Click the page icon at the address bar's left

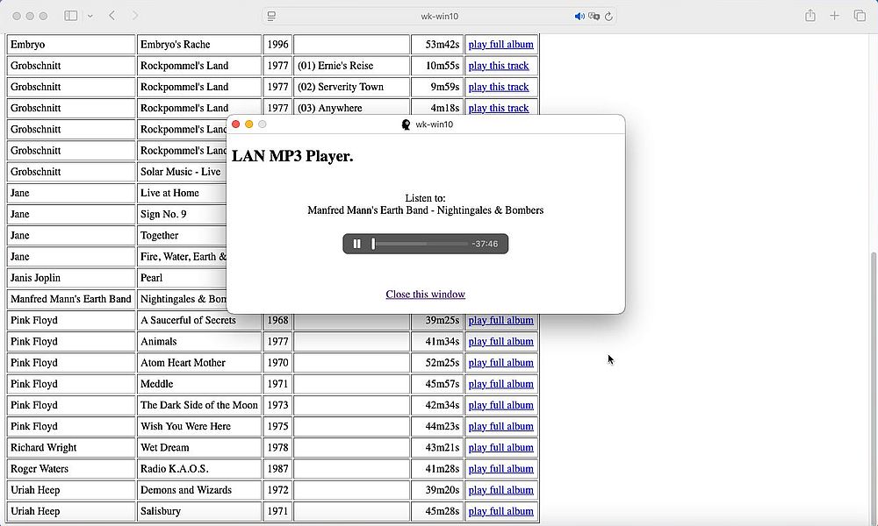pyautogui.click(x=271, y=15)
